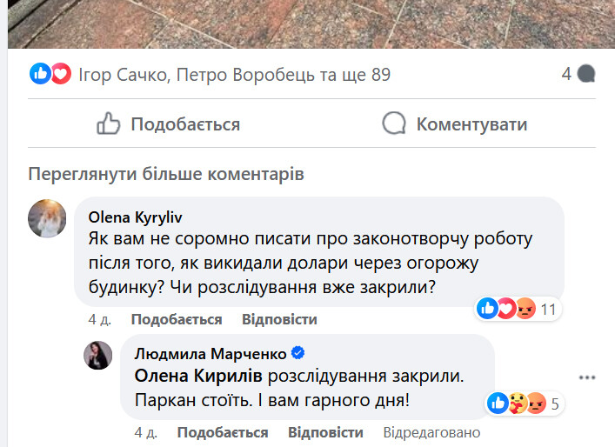Click Подобається under Марченко's reply
The width and height of the screenshot is (615, 447).
point(223,432)
